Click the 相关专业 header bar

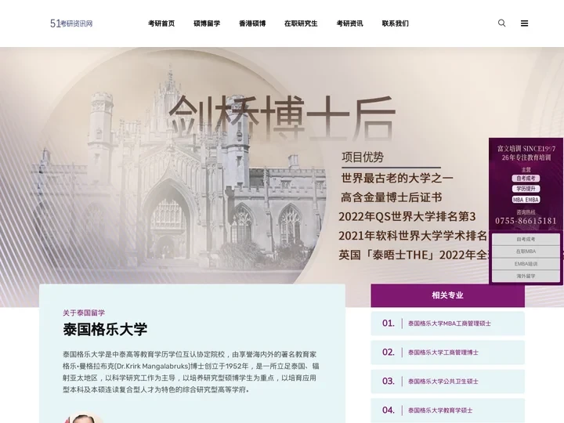[x=447, y=295]
